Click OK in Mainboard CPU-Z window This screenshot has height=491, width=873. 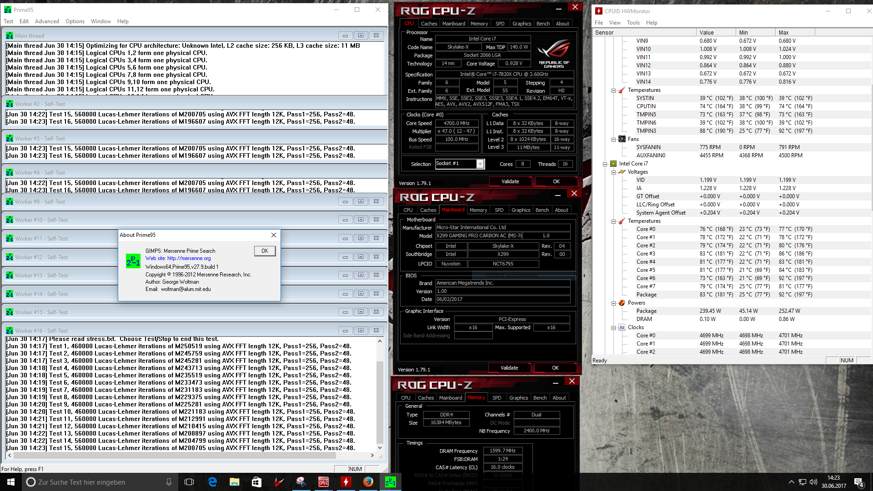[555, 368]
